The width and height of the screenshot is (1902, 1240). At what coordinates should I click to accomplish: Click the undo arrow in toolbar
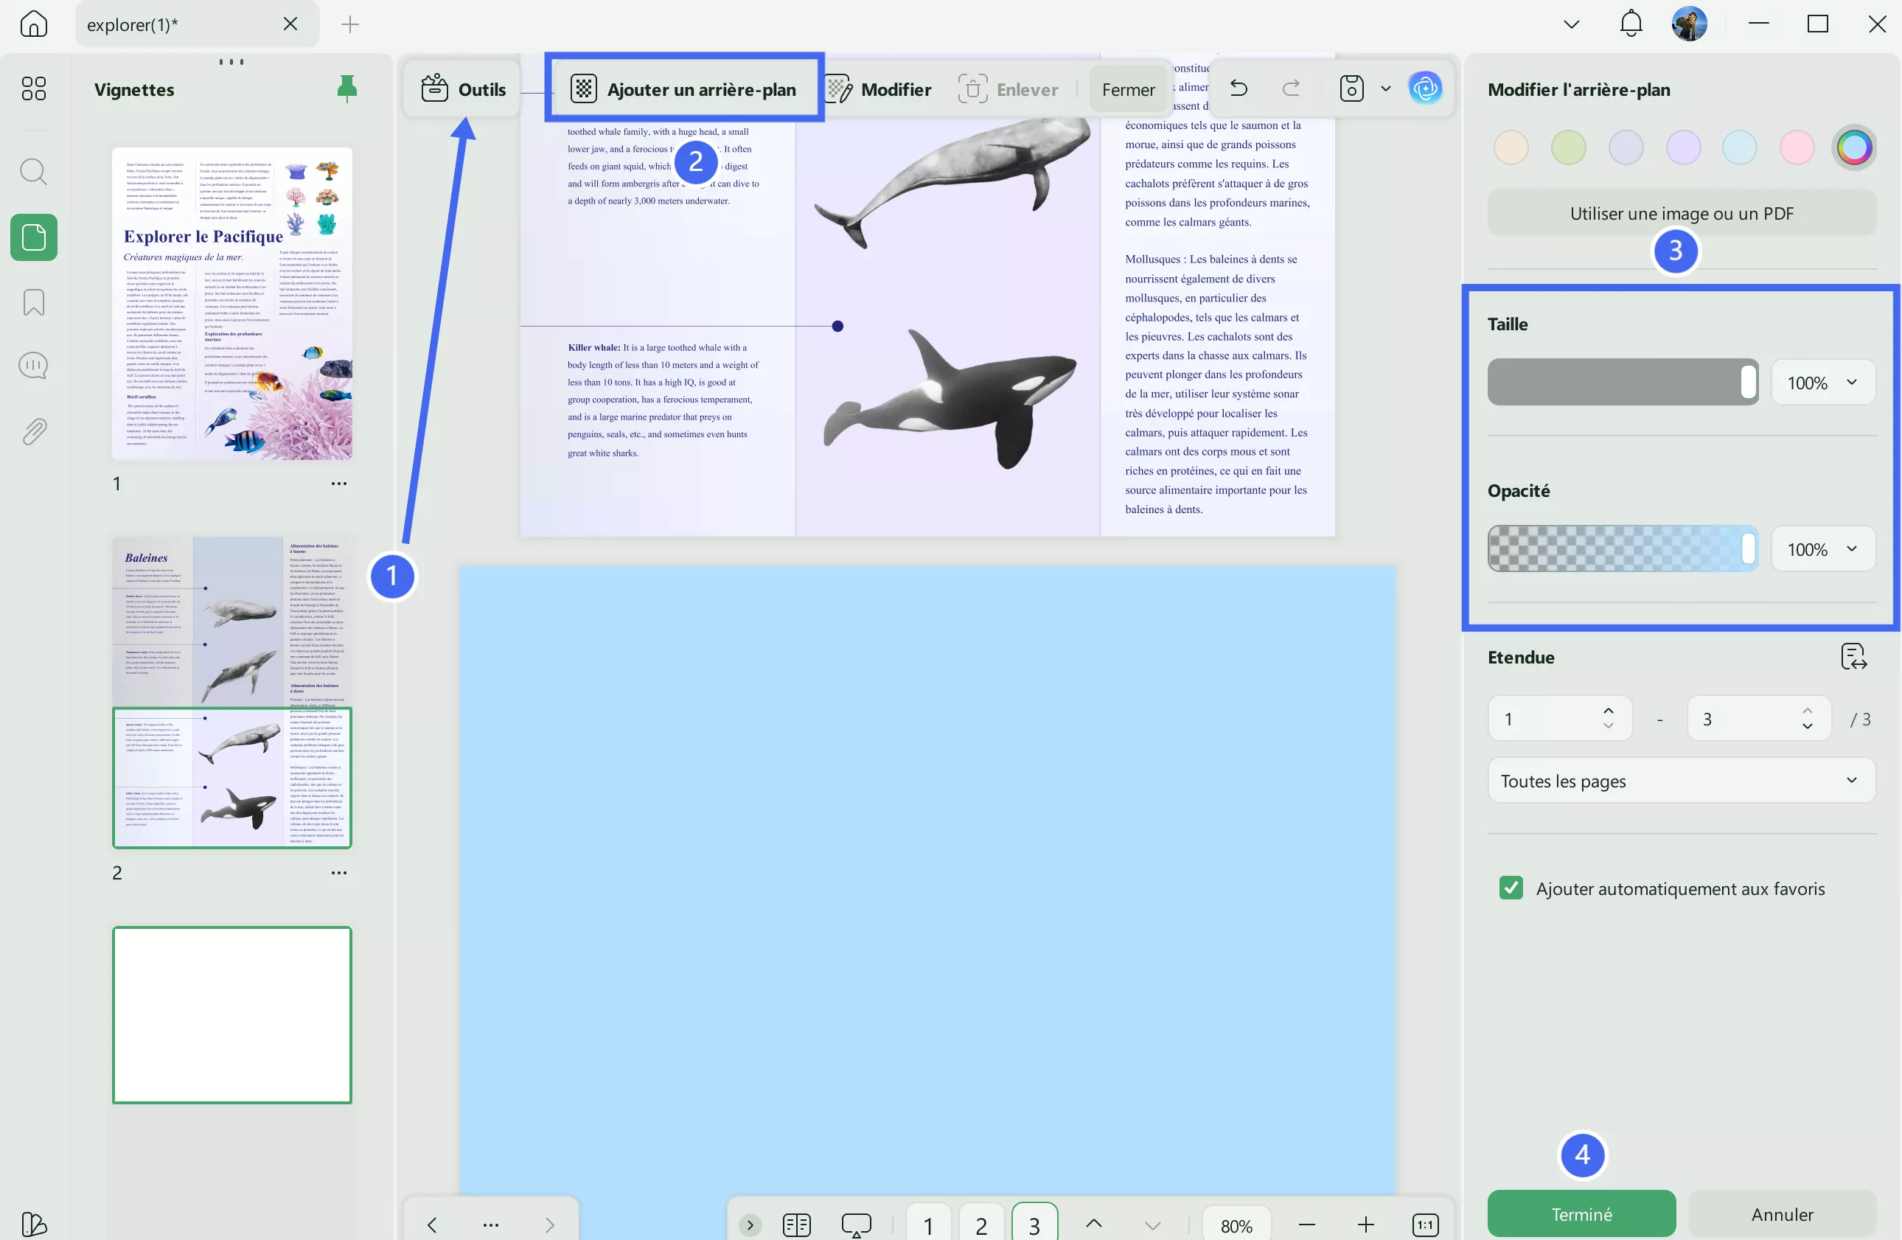click(x=1238, y=88)
